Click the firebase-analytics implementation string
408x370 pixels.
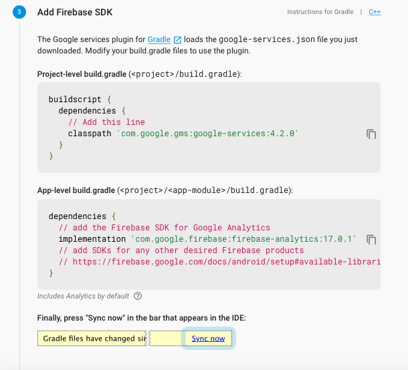tap(243, 239)
